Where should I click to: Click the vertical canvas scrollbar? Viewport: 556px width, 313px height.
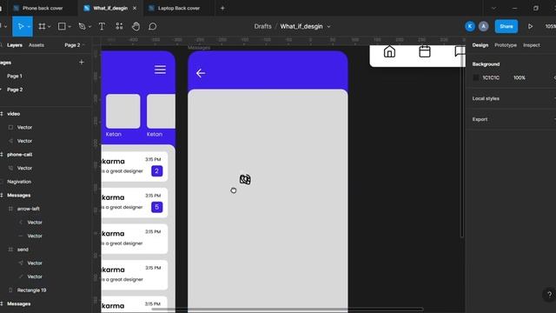coord(461,142)
